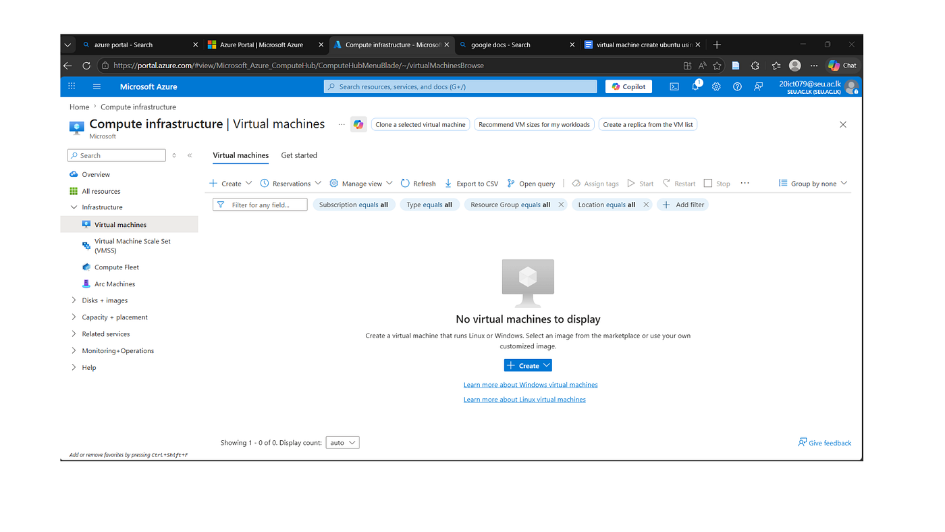Expand Monitoring+Operations section
This screenshot has height=532, width=945.
(118, 351)
